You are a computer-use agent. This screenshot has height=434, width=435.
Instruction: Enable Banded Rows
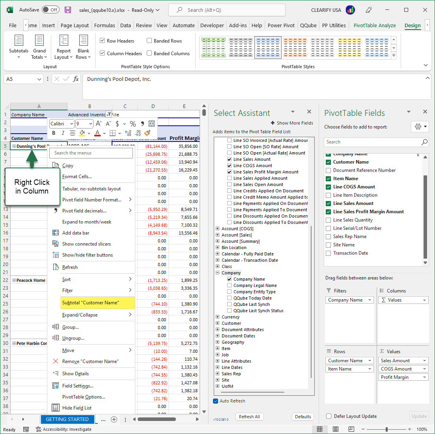pyautogui.click(x=149, y=41)
